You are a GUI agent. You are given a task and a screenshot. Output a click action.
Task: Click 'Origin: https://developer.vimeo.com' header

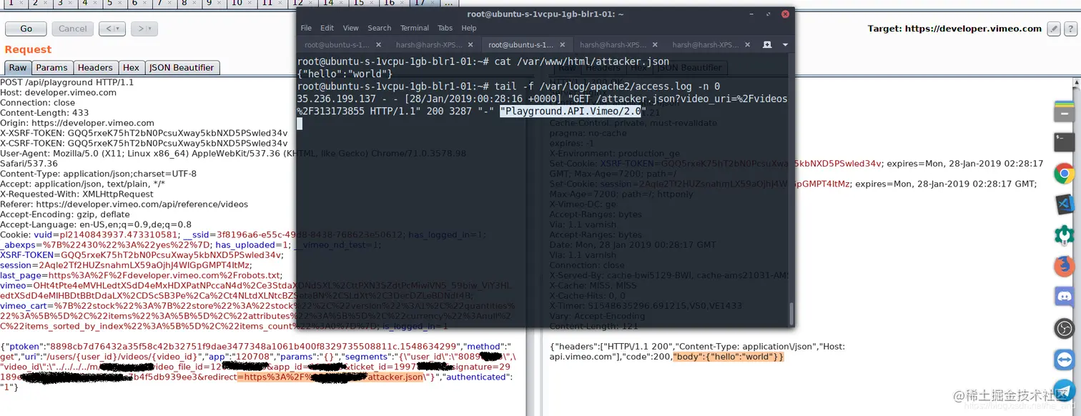[77, 123]
